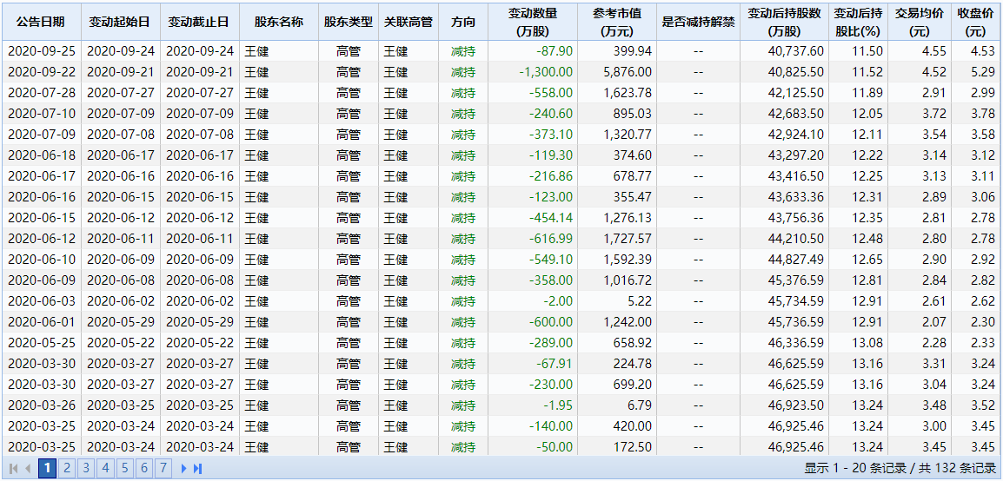
Task: Select the 2020-03-26 date cell
Action: [41, 405]
